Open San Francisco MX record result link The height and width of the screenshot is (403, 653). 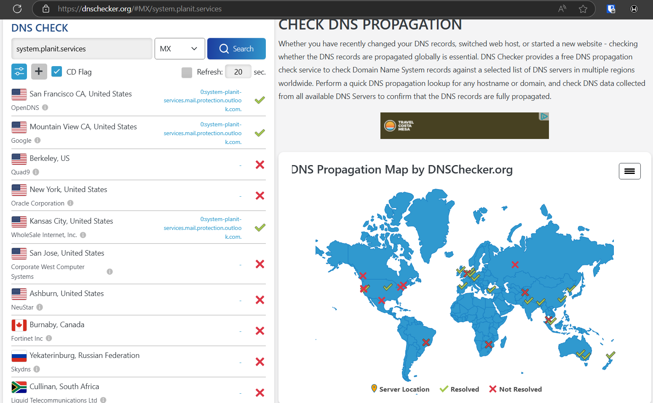pyautogui.click(x=203, y=101)
